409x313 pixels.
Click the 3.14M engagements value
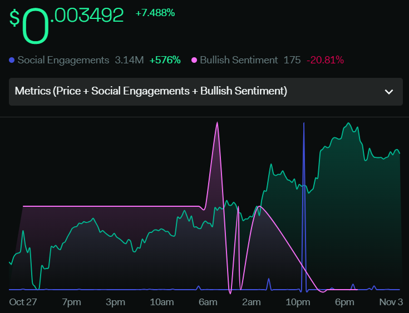(129, 60)
